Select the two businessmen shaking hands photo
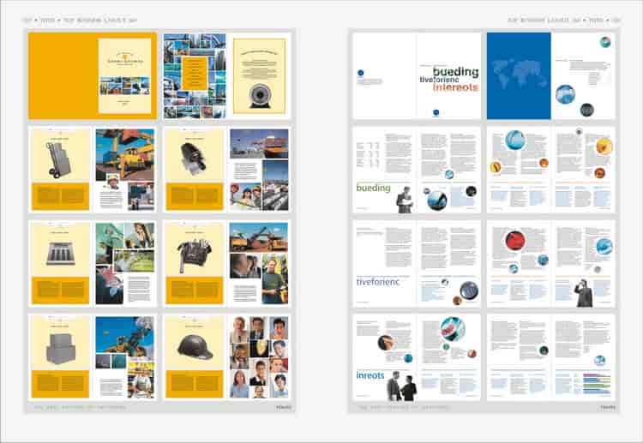This screenshot has width=643, height=443. pos(400,386)
